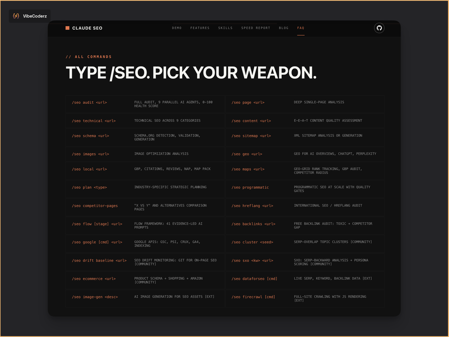
Task: Select the Skills nav item
Action: (x=225, y=28)
